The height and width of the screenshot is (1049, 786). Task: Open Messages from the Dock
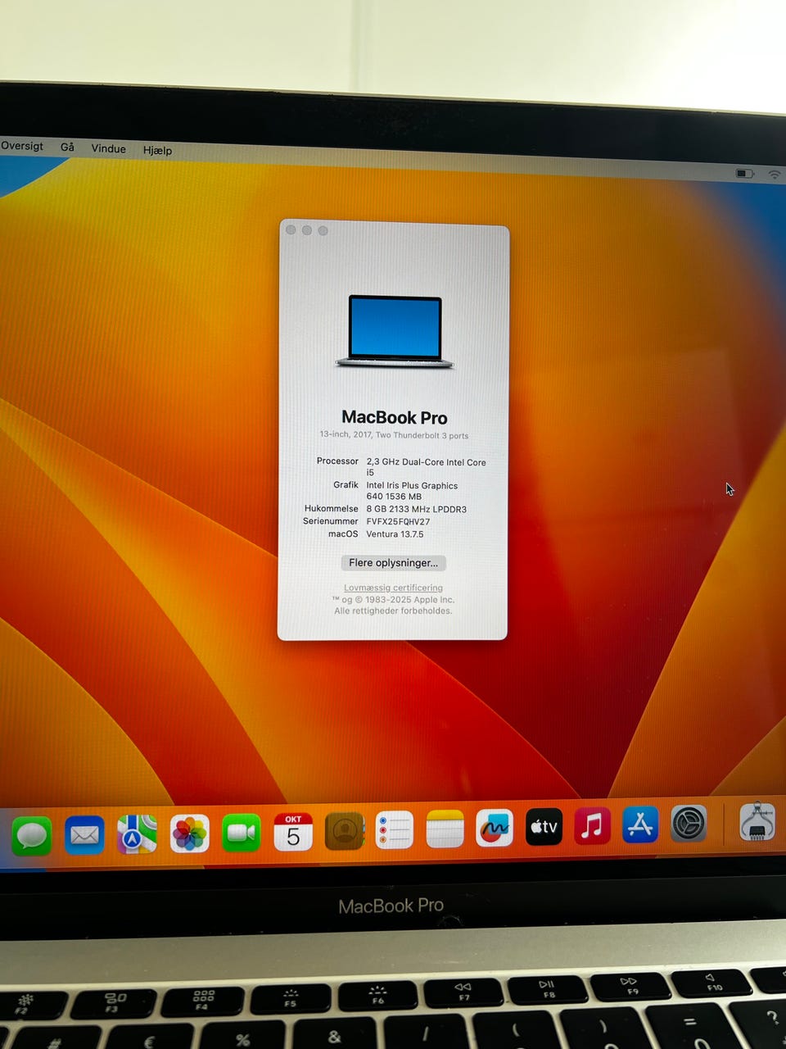click(x=32, y=836)
